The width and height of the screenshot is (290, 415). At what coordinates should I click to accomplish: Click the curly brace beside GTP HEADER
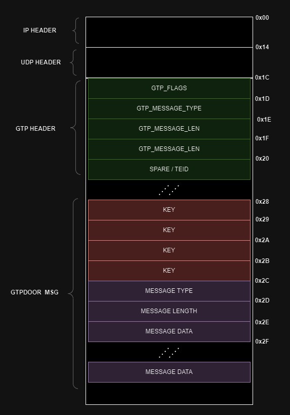pos(75,128)
